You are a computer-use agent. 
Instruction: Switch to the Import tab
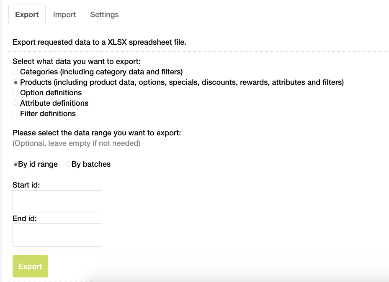tap(64, 15)
